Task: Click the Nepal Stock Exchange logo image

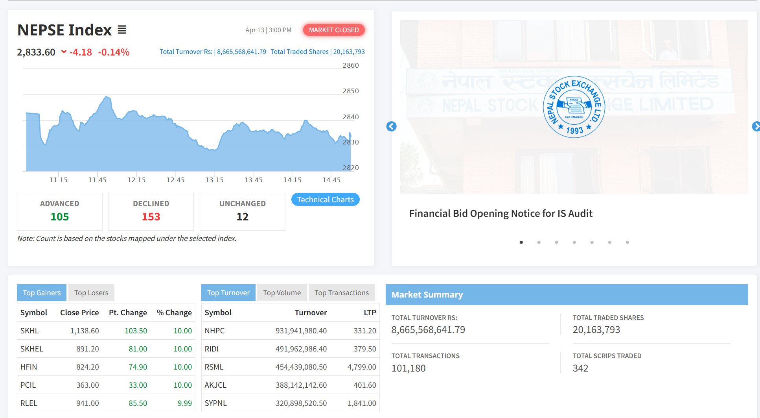Action: click(574, 107)
